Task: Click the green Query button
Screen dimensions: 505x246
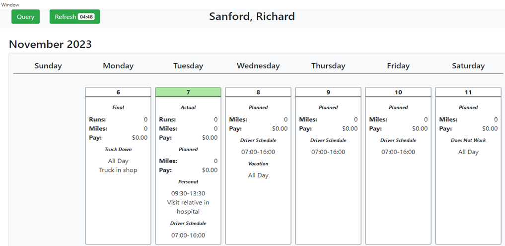Action: [25, 17]
